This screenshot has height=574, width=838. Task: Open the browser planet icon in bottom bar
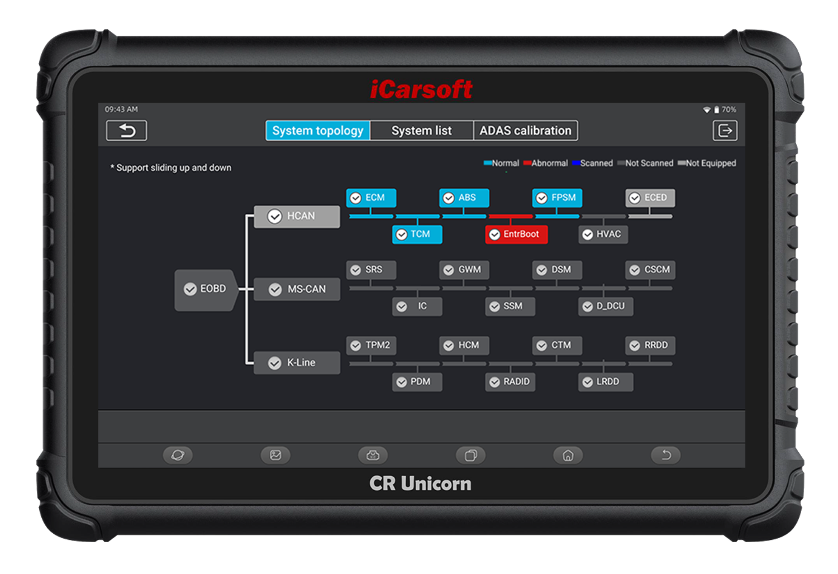click(178, 455)
